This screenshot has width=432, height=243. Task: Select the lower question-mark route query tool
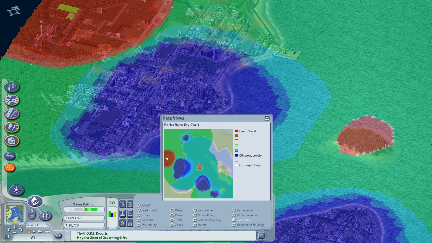[32, 217]
